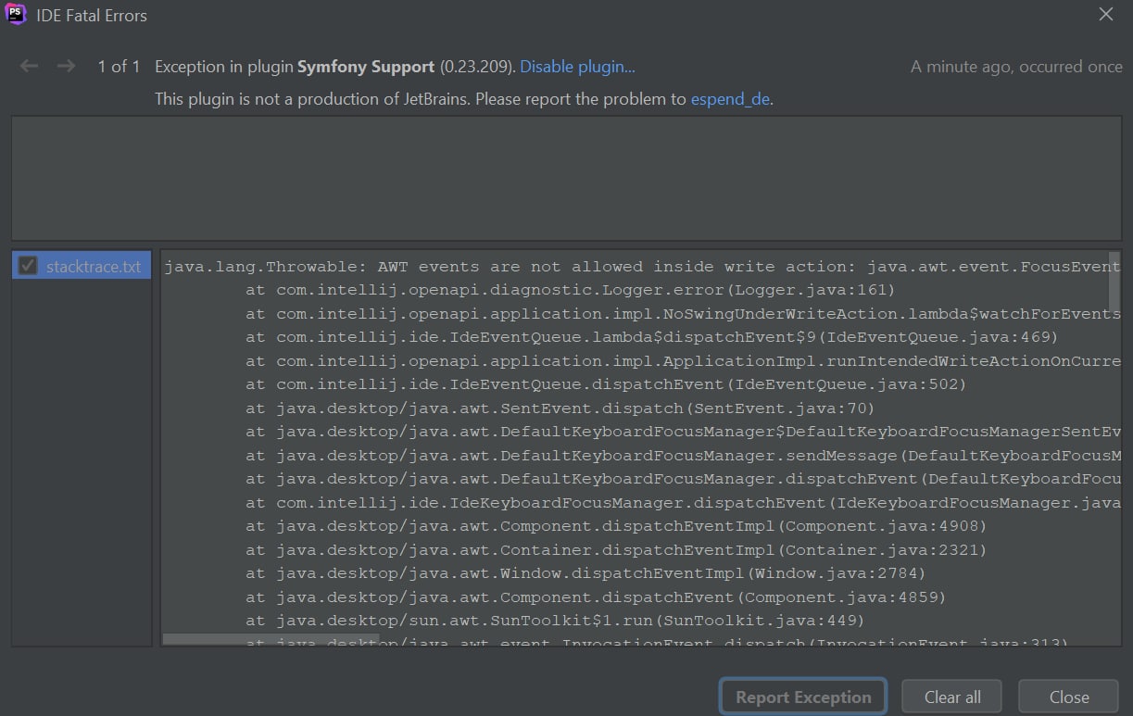Screen dimensions: 1133x716
Task: Click the Close button
Action: tap(1069, 697)
